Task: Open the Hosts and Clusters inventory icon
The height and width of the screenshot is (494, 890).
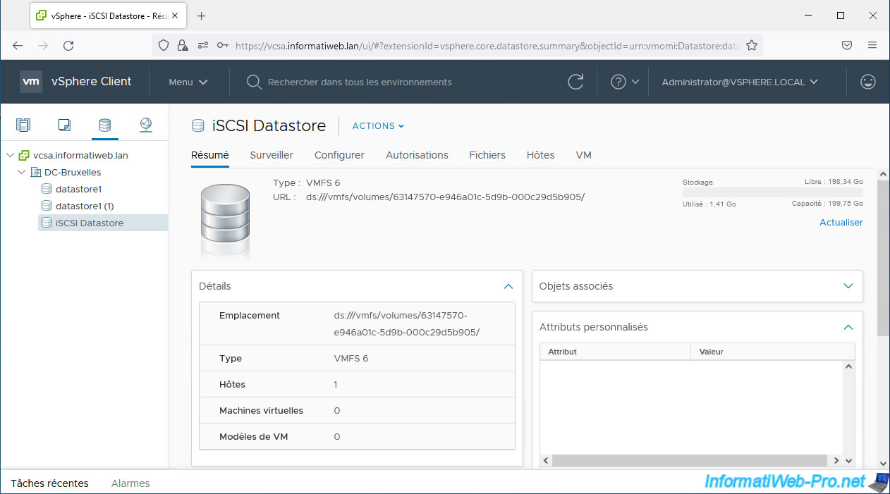Action: coord(23,125)
